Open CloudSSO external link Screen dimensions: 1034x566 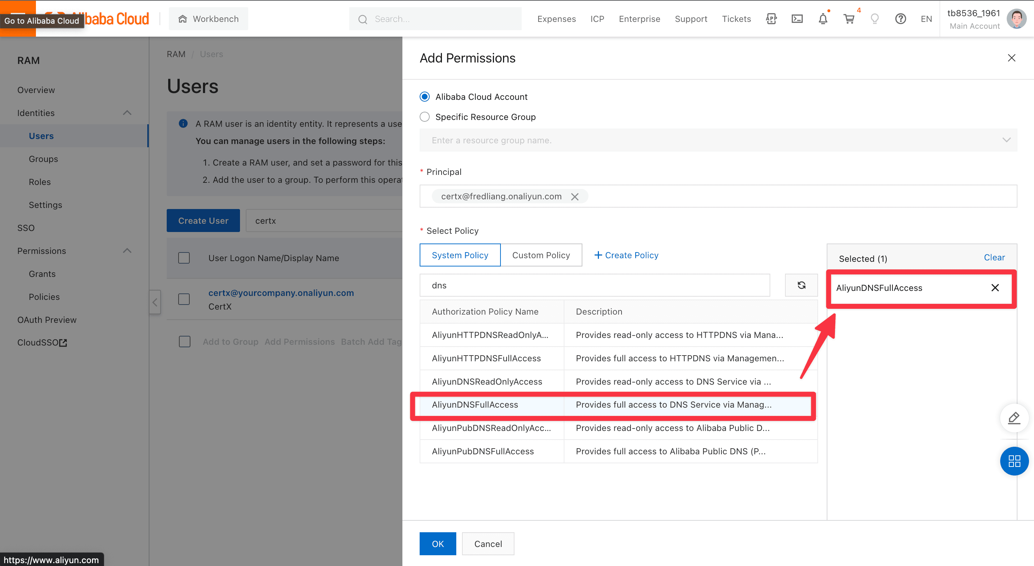click(x=42, y=343)
